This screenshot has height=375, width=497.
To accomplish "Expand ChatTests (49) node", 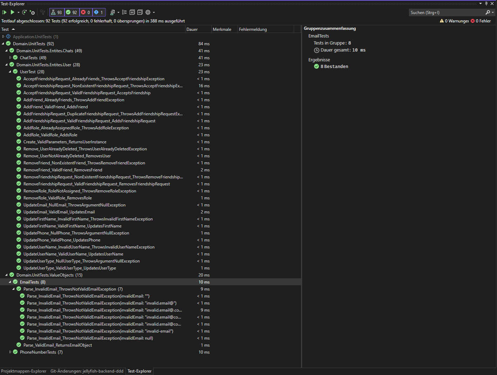I will pyautogui.click(x=10, y=57).
